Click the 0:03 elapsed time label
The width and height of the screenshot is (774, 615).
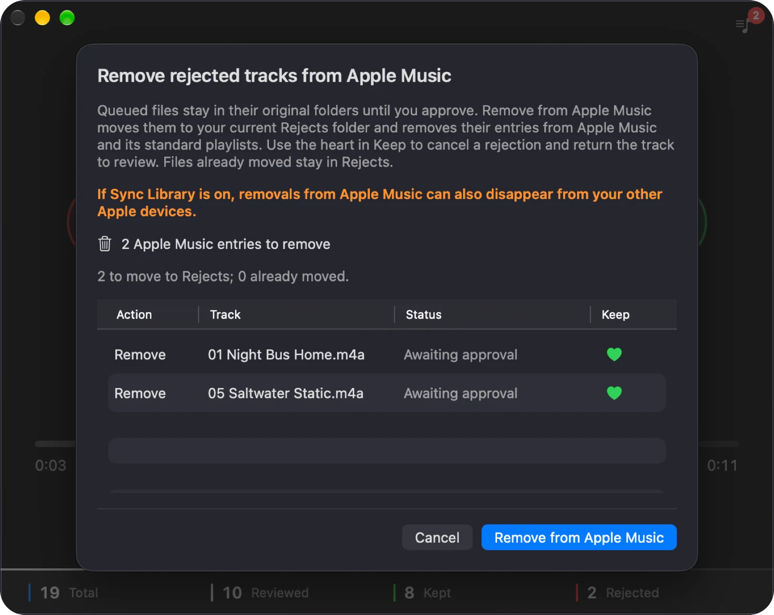(x=50, y=466)
